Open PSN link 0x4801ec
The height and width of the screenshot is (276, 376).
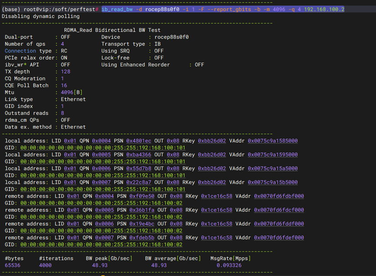(x=139, y=141)
